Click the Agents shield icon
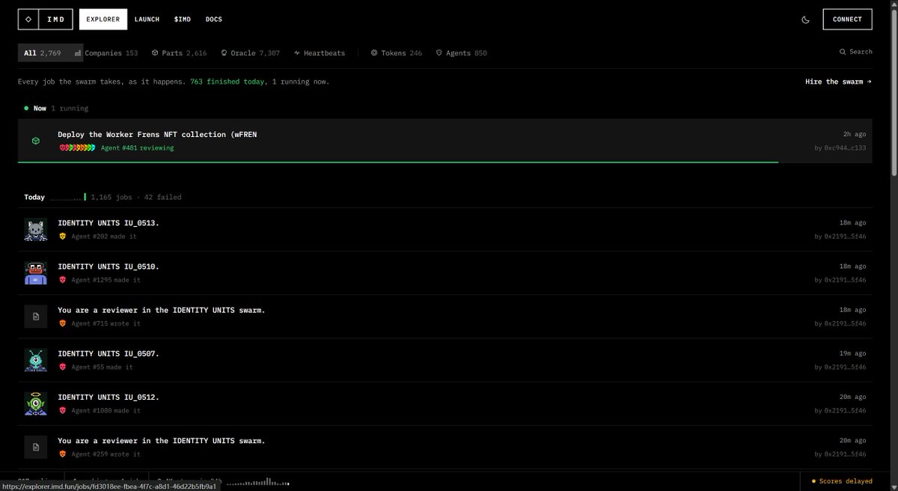The image size is (898, 491). (x=439, y=53)
